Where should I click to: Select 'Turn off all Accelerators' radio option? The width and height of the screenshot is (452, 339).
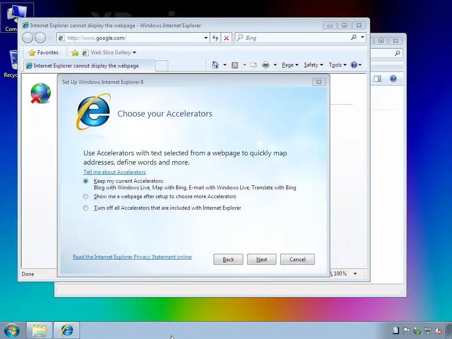pyautogui.click(x=86, y=208)
